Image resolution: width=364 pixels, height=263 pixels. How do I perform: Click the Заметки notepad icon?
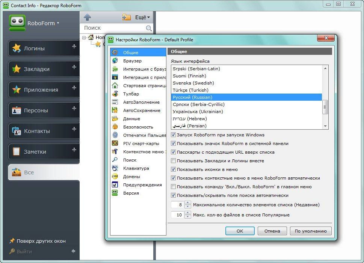pos(17,151)
